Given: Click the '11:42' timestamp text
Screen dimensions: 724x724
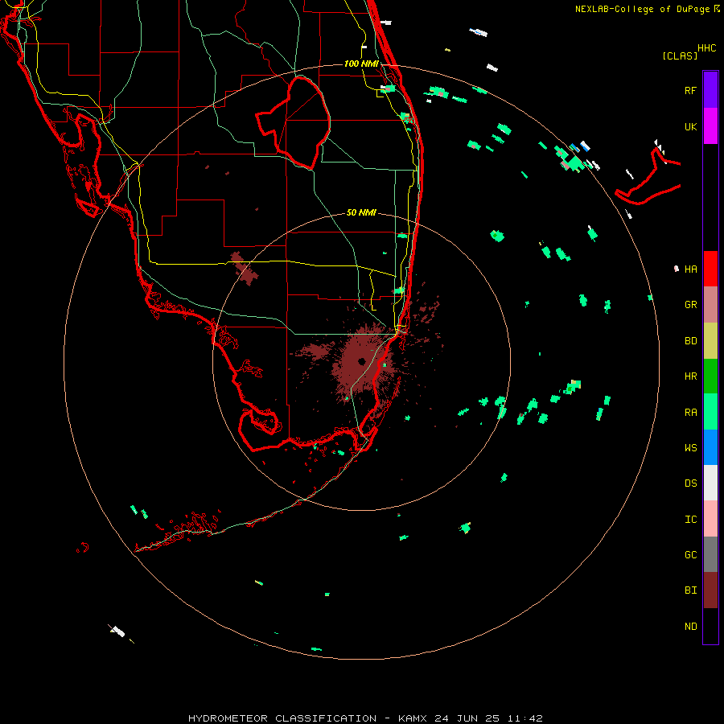Looking at the screenshot, I should 524,718.
